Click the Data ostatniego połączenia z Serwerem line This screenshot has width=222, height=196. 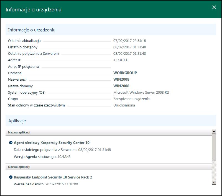tap(62, 150)
